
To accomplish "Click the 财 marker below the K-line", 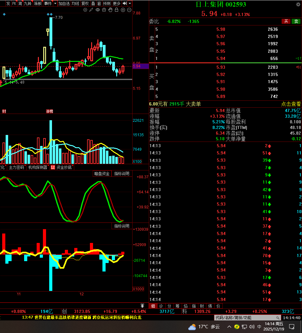I will [4, 111].
